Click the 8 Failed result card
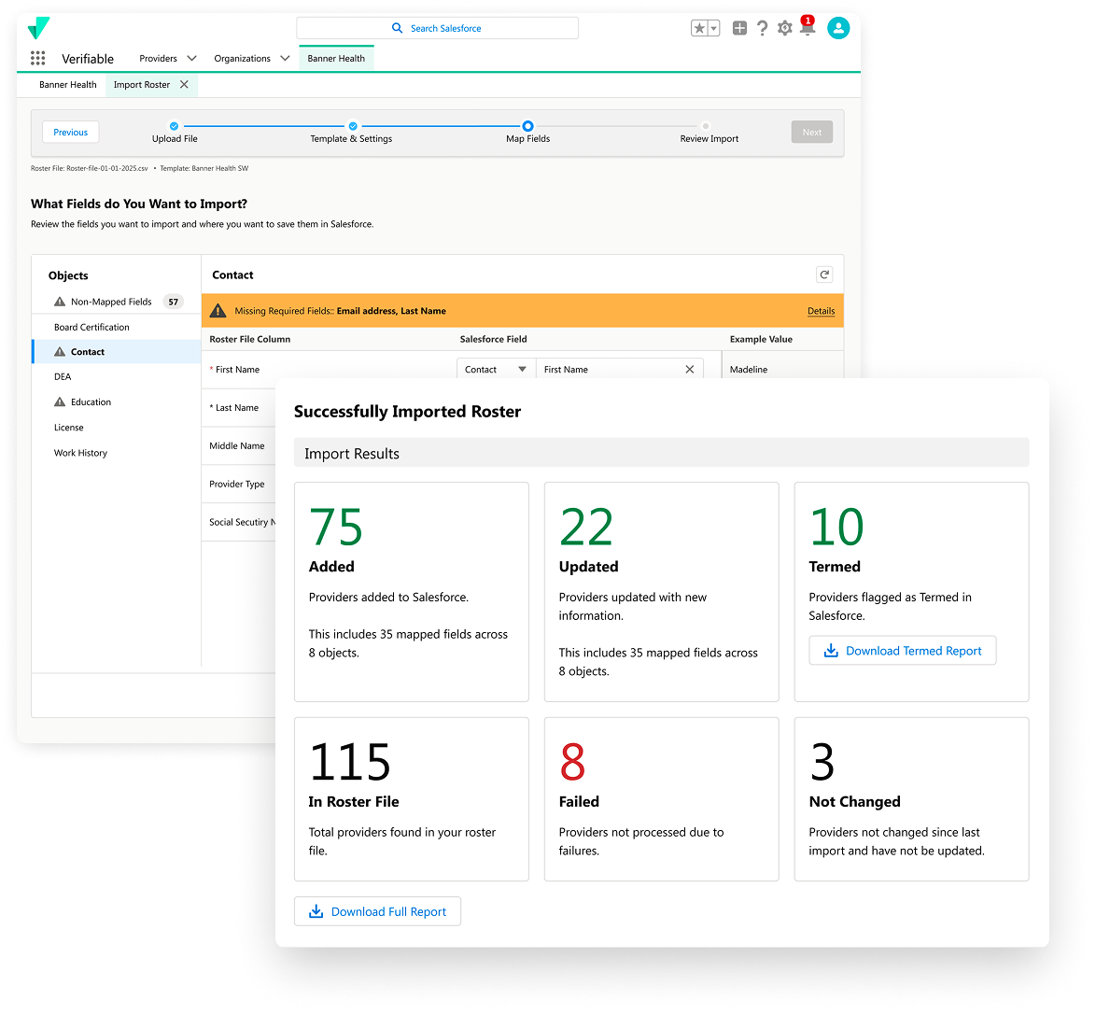The width and height of the screenshot is (1096, 1014). coord(661,799)
